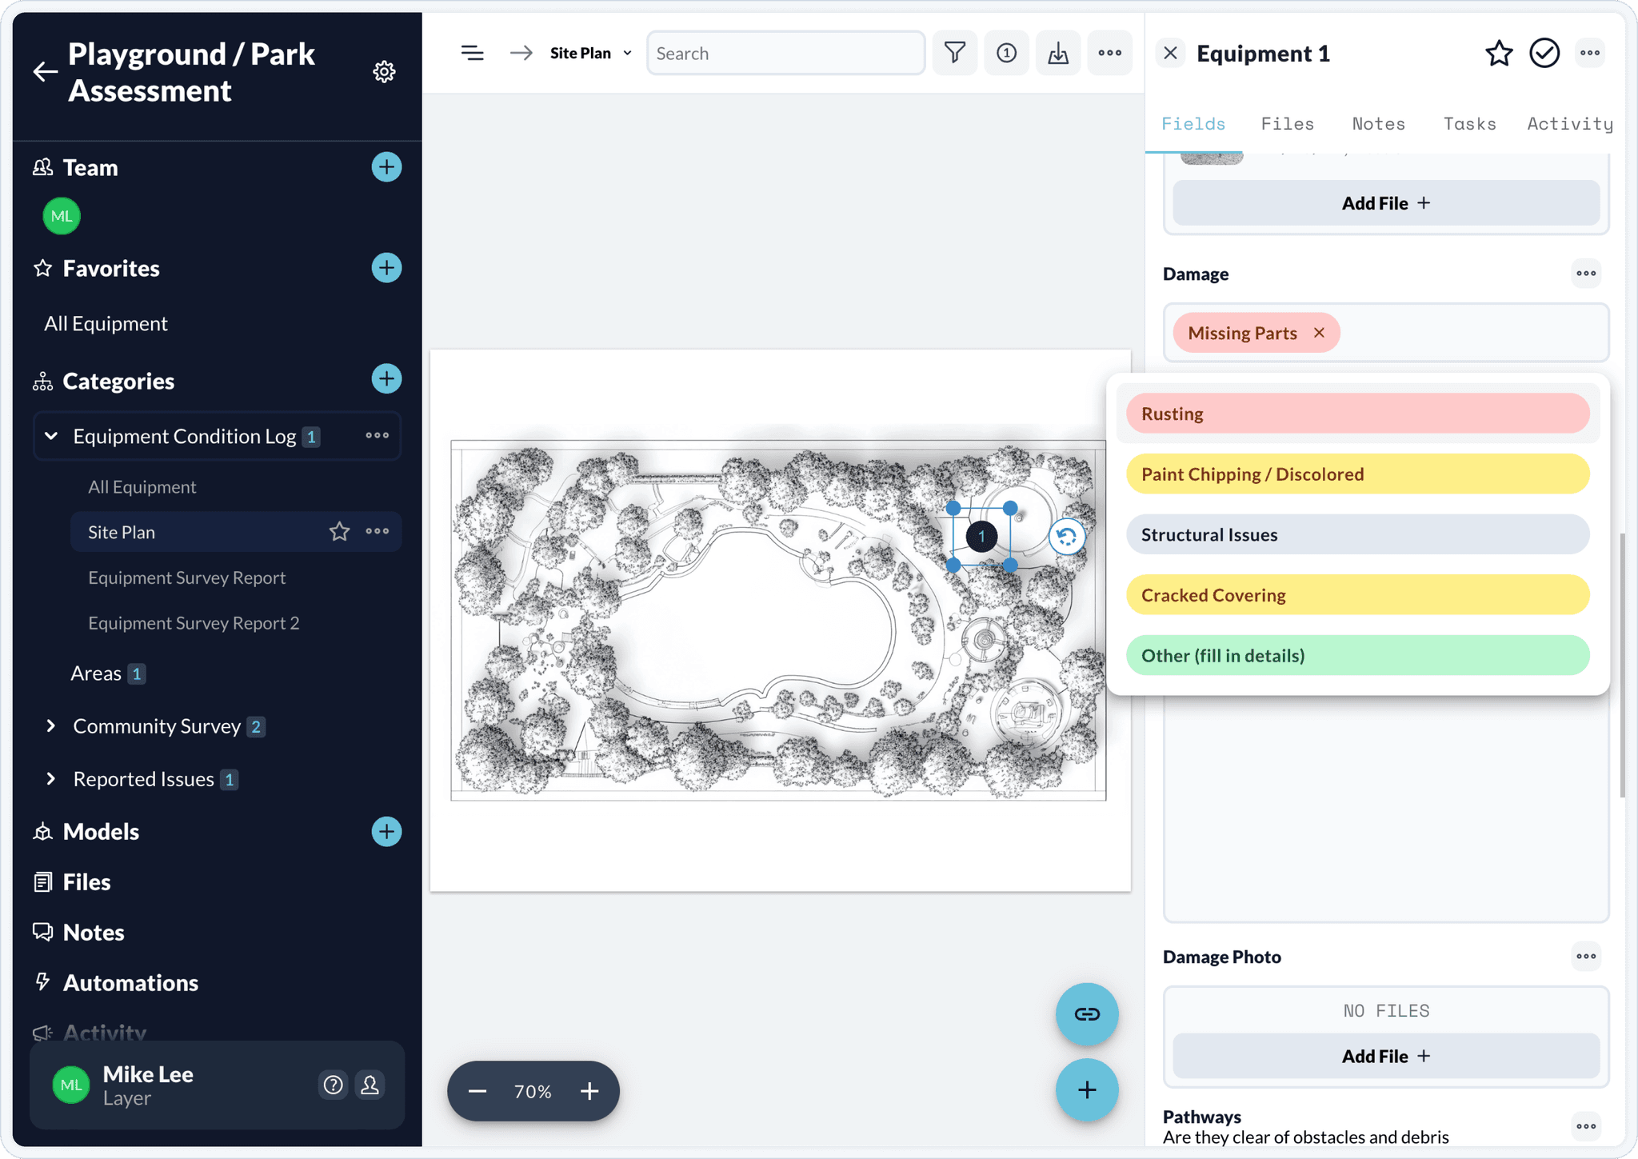Viewport: 1638px width, 1159px height.
Task: Remove the Missing Parts damage tag
Action: point(1318,333)
